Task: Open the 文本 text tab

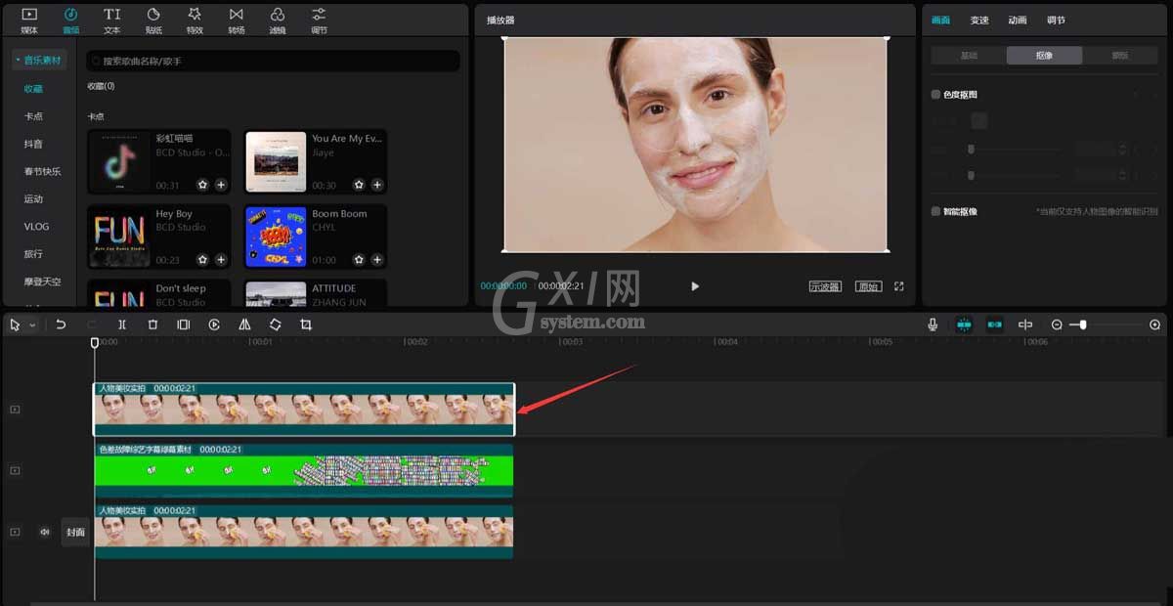Action: pos(112,20)
